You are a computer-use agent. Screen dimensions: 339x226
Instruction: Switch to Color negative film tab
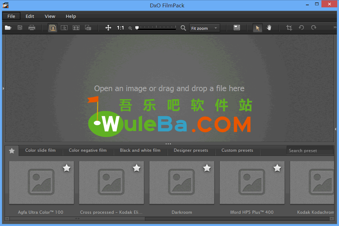coord(88,150)
